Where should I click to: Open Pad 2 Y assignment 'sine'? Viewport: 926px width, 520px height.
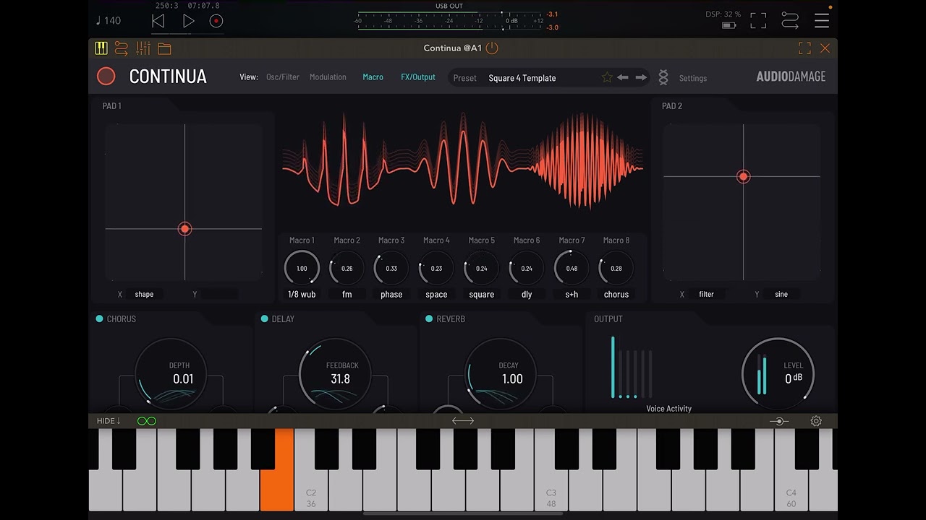pos(781,294)
